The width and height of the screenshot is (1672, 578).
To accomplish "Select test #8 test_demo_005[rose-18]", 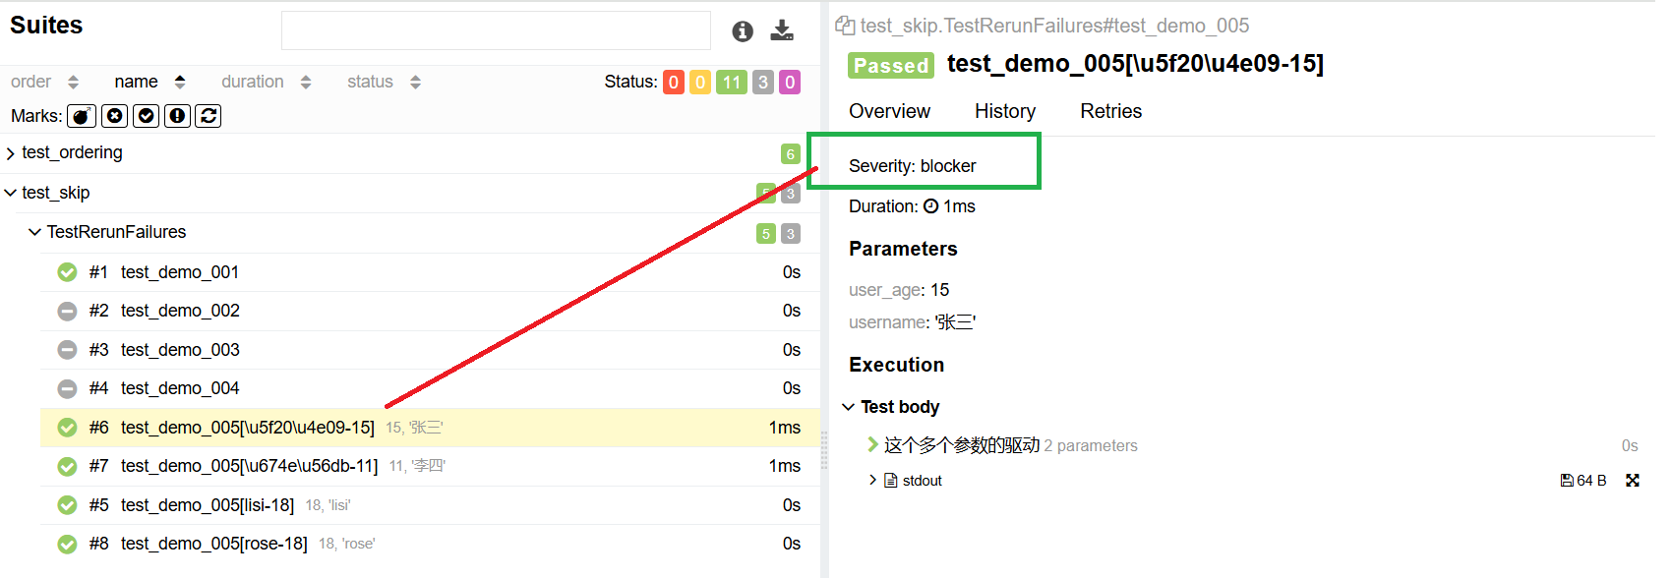I will pyautogui.click(x=430, y=544).
